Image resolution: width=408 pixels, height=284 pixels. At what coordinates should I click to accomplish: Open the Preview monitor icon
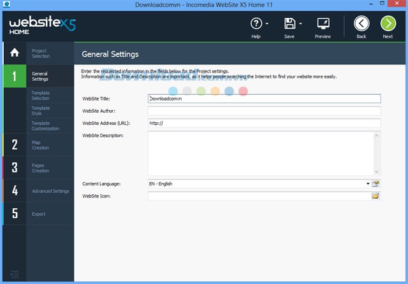[x=323, y=25]
